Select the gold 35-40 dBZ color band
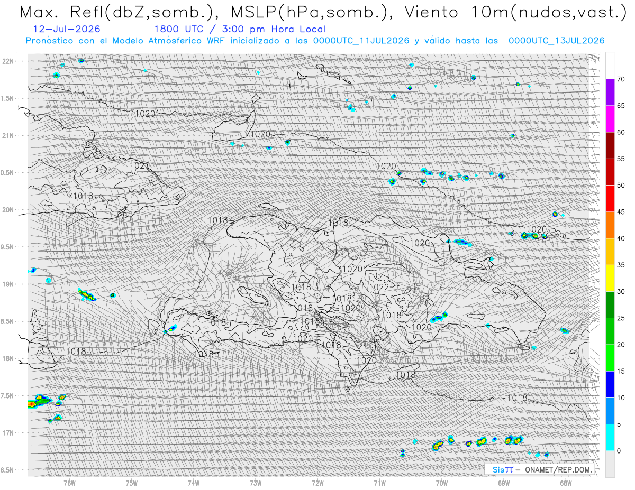 coord(610,252)
